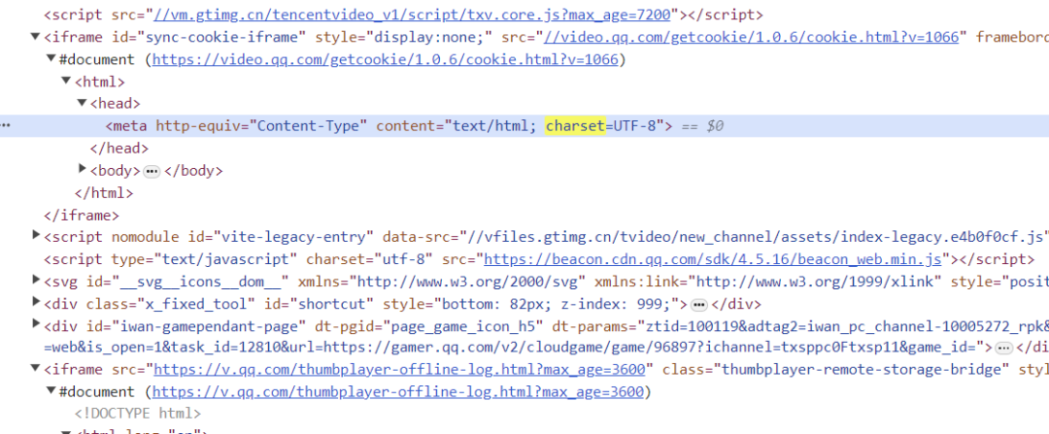Expand the iwan-gamependant-page div

(x=36, y=323)
